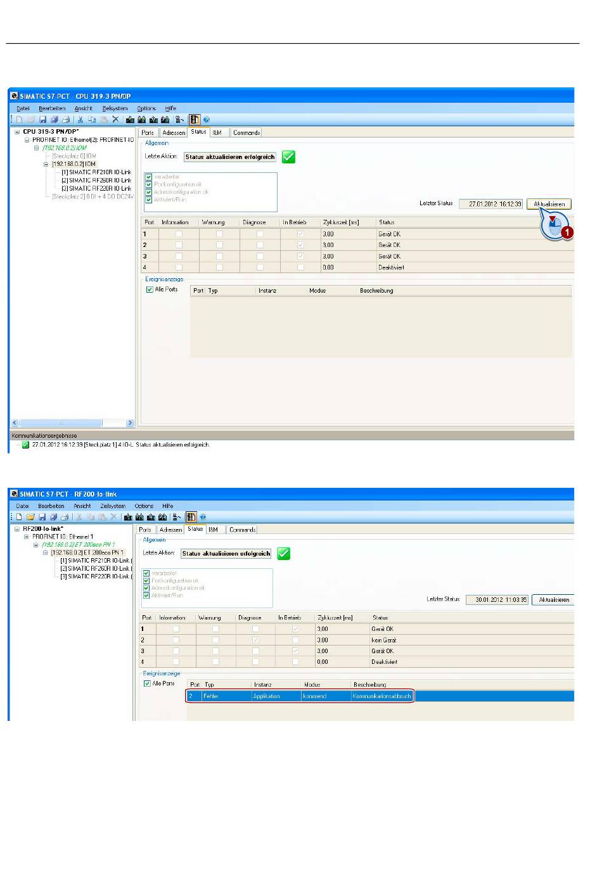Switch to Ports tab in CPU 319-3 window
The width and height of the screenshot is (602, 885).
148,133
